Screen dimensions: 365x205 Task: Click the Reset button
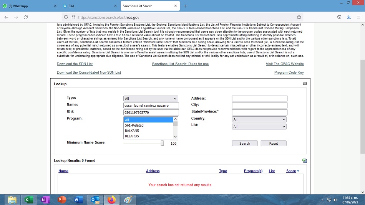(x=273, y=144)
